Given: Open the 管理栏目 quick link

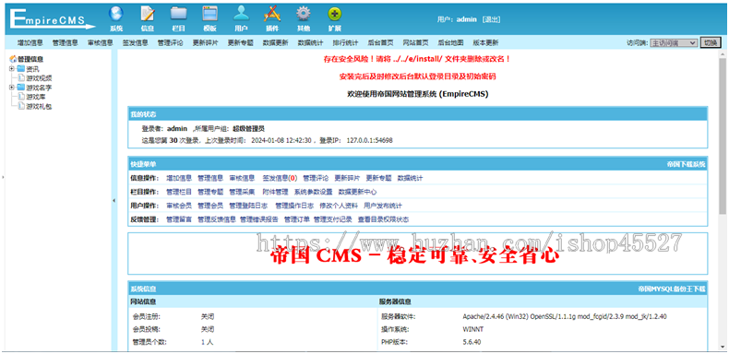Looking at the screenshot, I should [179, 192].
